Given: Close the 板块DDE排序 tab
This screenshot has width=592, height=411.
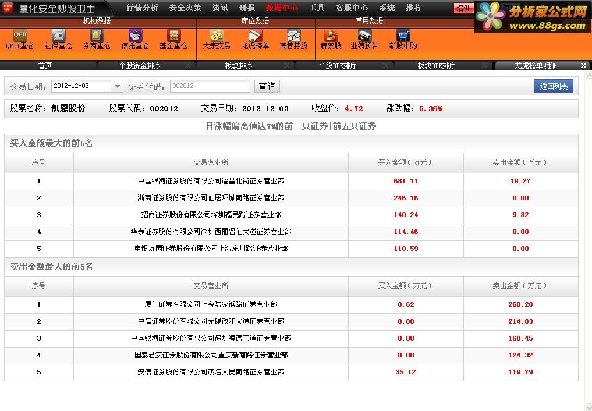Looking at the screenshot, I should tap(485, 66).
